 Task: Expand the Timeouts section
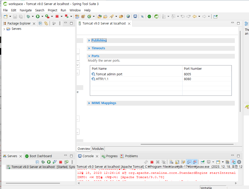[89, 48]
